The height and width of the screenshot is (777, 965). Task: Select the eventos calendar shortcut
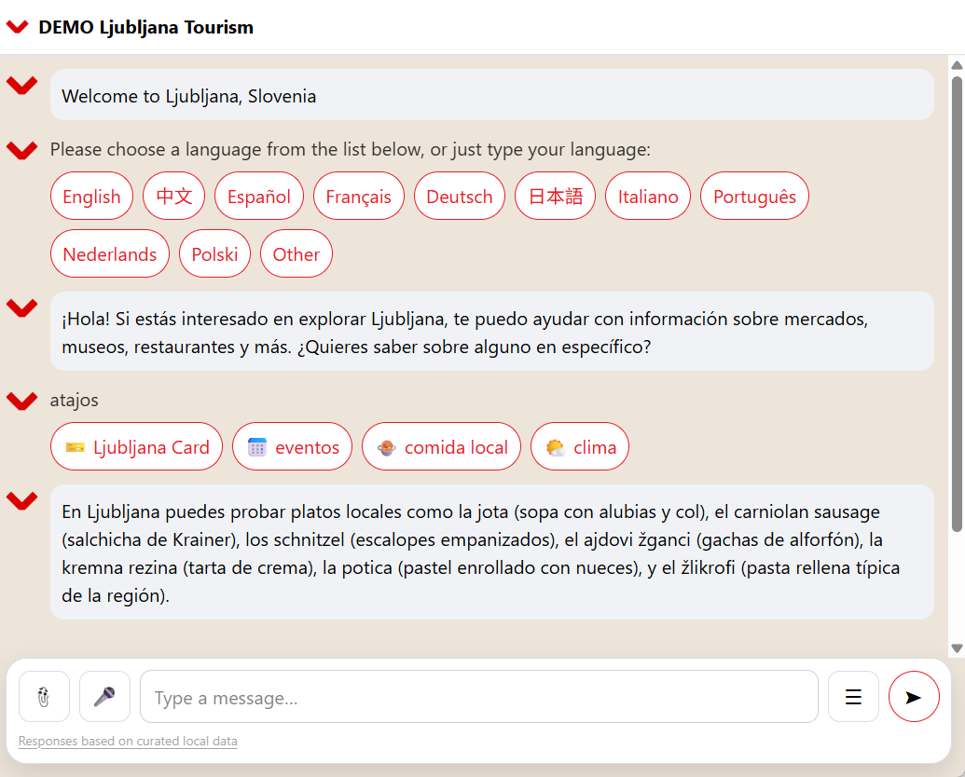pos(292,447)
